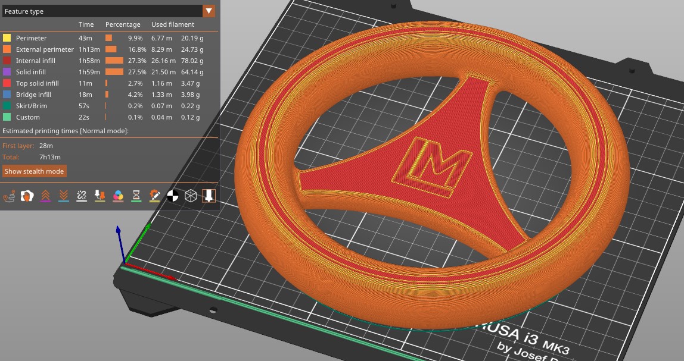Select the Custom feature label

28,117
